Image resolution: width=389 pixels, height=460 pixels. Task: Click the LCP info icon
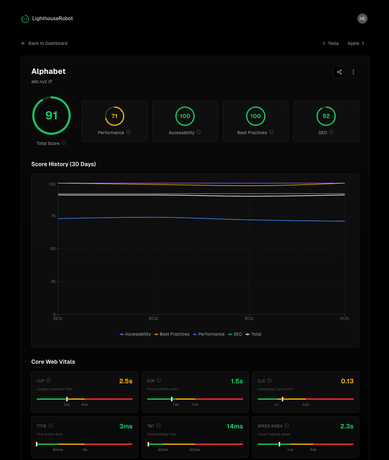49,381
